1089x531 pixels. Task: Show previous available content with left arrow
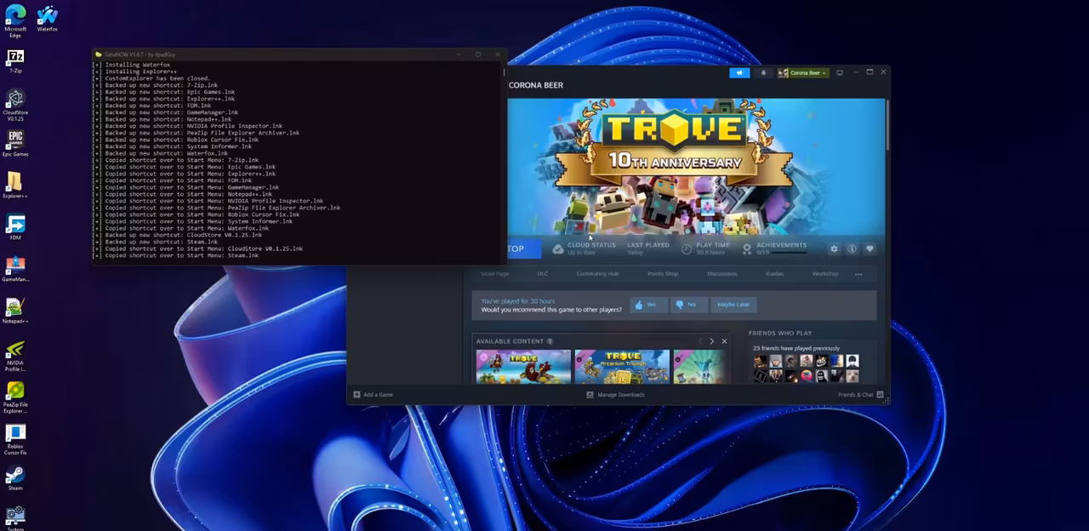coord(700,341)
